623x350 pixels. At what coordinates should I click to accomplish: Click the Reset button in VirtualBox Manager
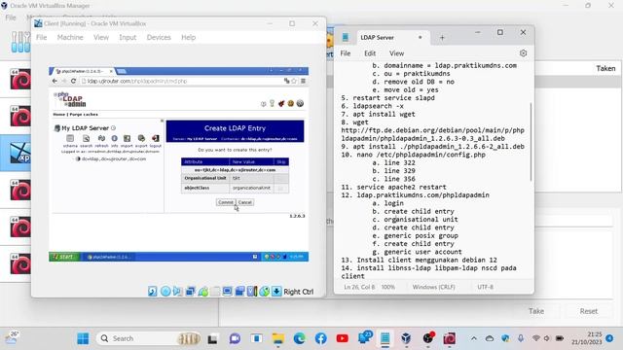[x=588, y=311]
